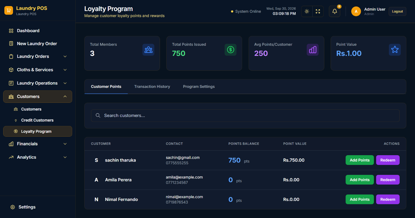Log out using the Logout button
Viewport: 415px width, 218px height.
pyautogui.click(x=397, y=11)
